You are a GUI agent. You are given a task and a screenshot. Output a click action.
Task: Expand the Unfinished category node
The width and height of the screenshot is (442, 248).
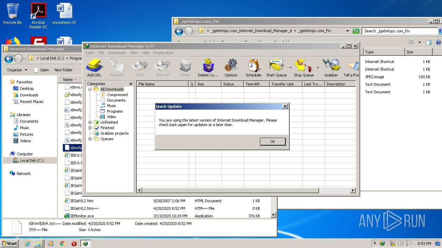click(90, 122)
